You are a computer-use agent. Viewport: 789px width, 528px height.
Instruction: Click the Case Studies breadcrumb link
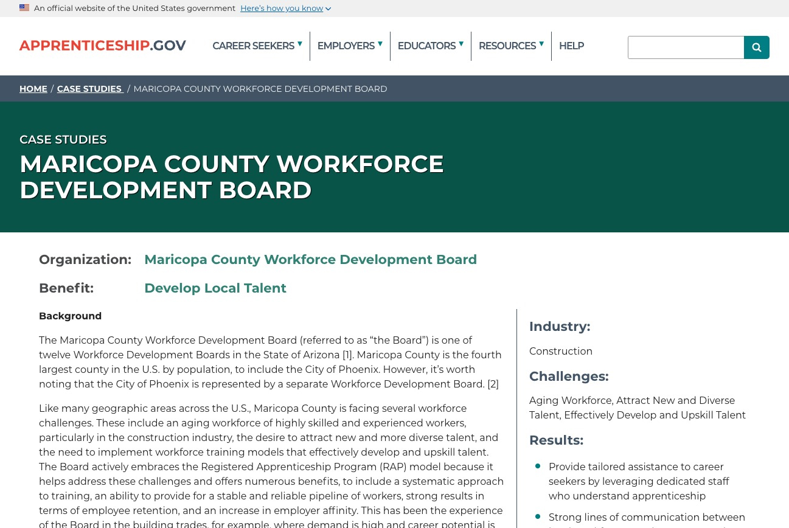[x=89, y=89]
